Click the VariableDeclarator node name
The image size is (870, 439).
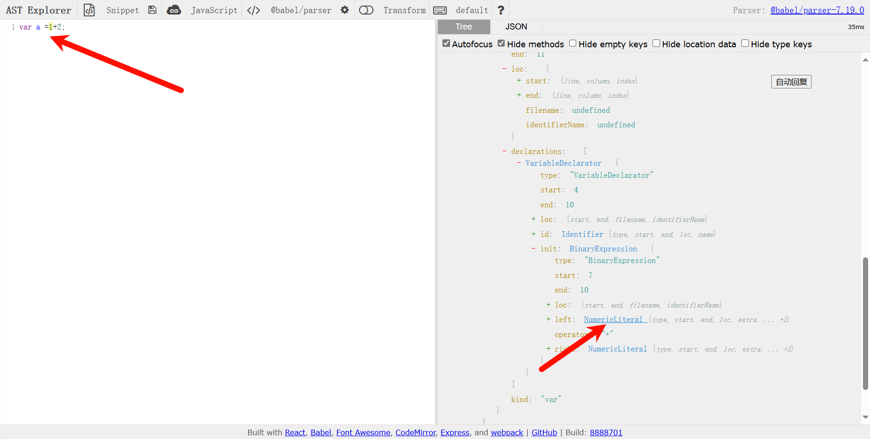click(x=563, y=163)
